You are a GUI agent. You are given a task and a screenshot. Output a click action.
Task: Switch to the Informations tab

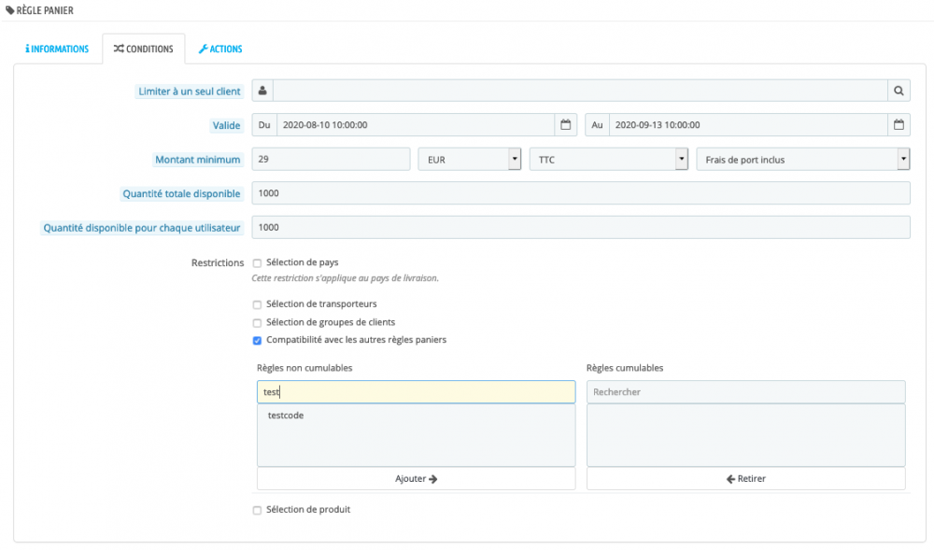(57, 49)
